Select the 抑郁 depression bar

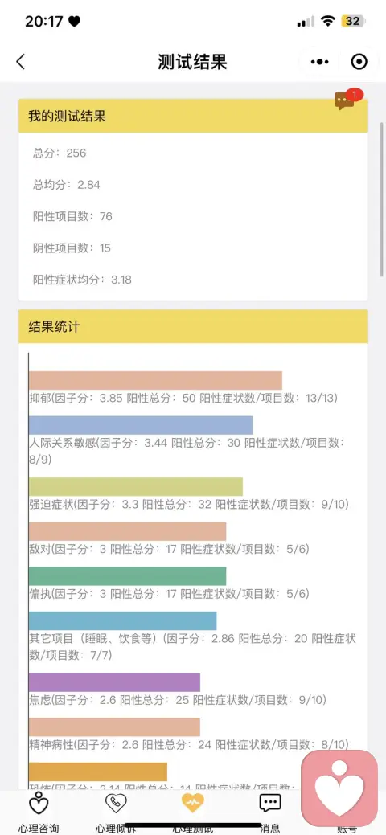[155, 380]
